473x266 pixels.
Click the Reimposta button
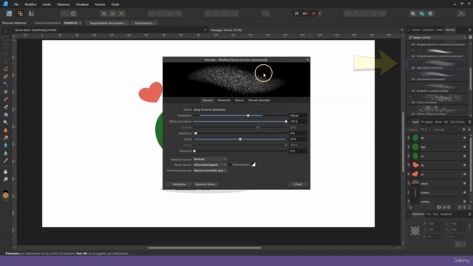click(179, 184)
